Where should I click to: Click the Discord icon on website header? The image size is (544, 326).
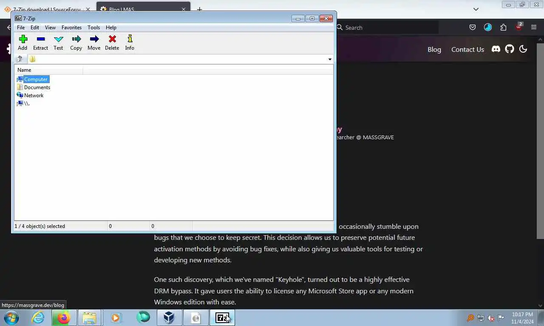pos(496,49)
